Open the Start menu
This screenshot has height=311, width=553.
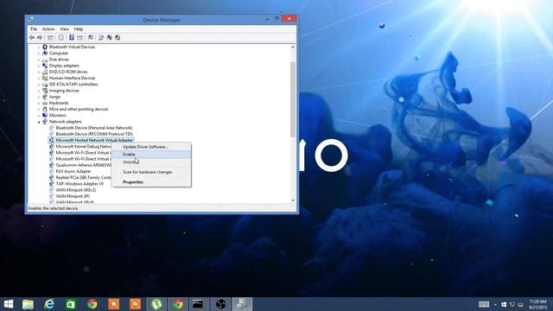(x=8, y=304)
